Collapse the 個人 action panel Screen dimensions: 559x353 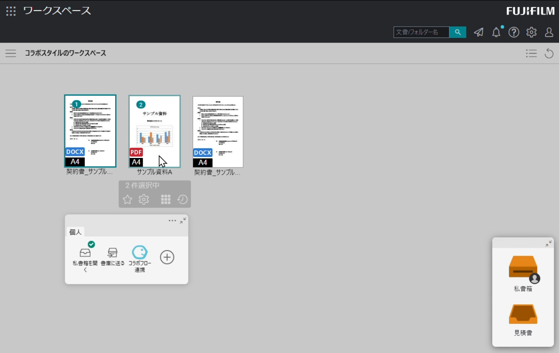coord(183,221)
